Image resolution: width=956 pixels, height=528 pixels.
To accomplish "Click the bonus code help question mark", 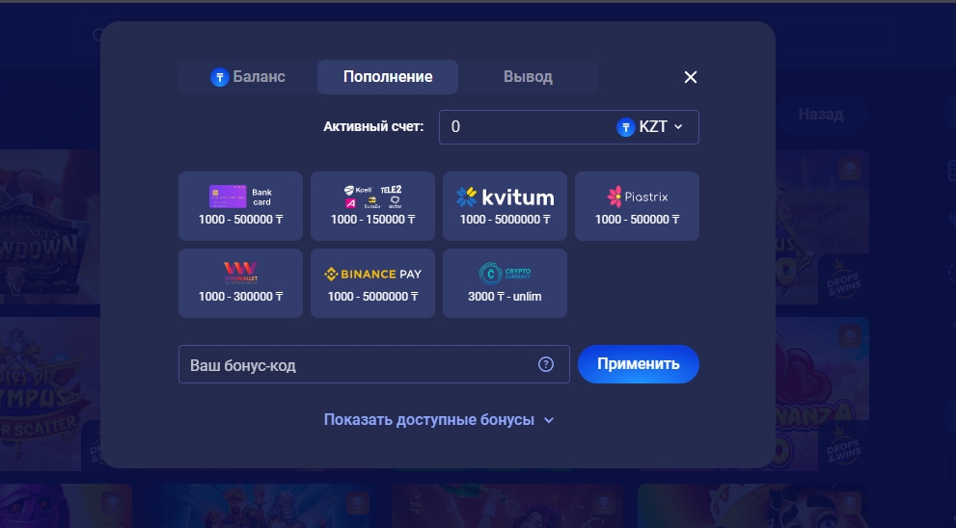I will pyautogui.click(x=546, y=364).
